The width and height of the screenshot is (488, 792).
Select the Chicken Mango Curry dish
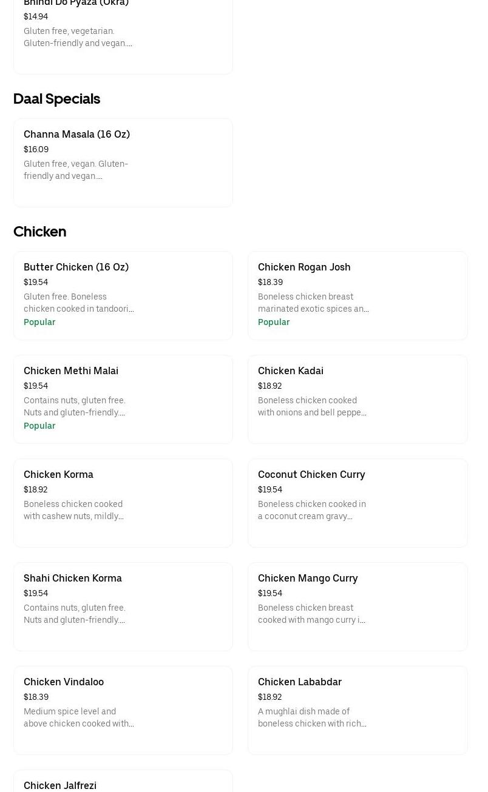(x=358, y=606)
